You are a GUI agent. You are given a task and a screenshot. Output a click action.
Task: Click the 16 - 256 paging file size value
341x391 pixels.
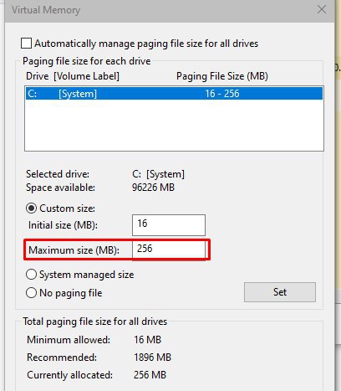(222, 94)
